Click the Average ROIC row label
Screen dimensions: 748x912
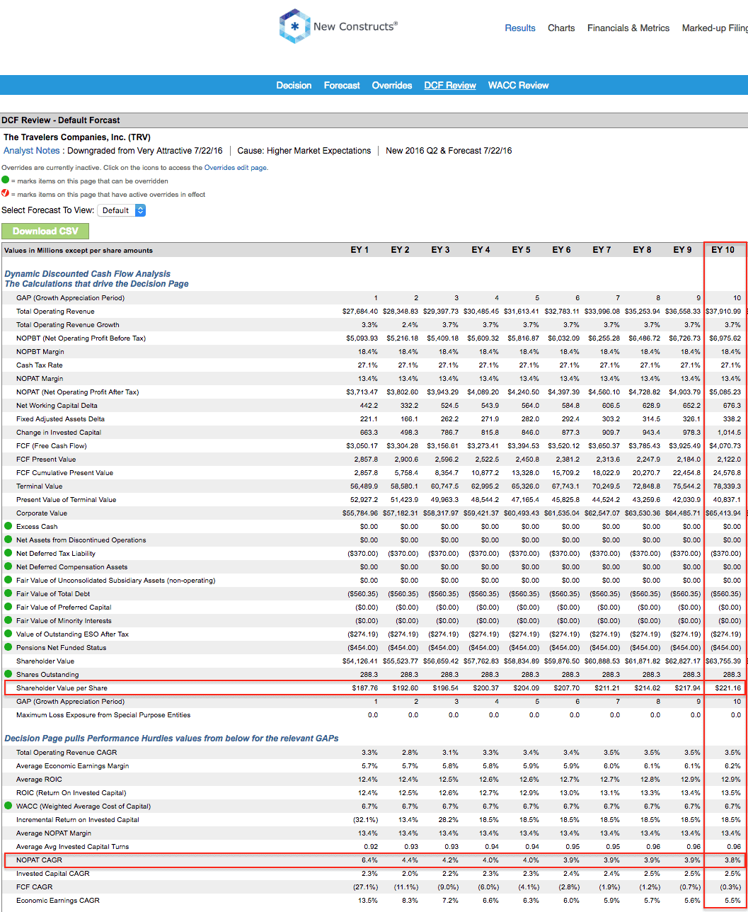pos(39,780)
